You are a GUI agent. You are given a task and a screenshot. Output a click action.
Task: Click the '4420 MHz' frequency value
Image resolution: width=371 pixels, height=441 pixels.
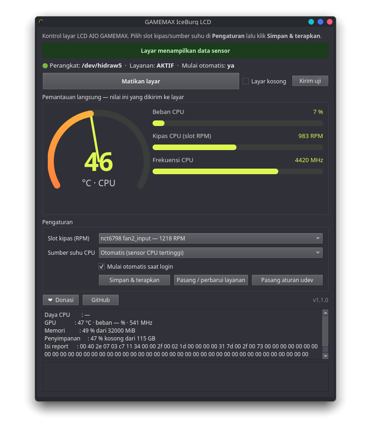[309, 160]
